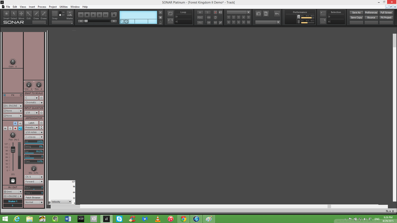Open the Chromatic scale dropdown
This screenshot has height=223, width=397.
point(34,103)
